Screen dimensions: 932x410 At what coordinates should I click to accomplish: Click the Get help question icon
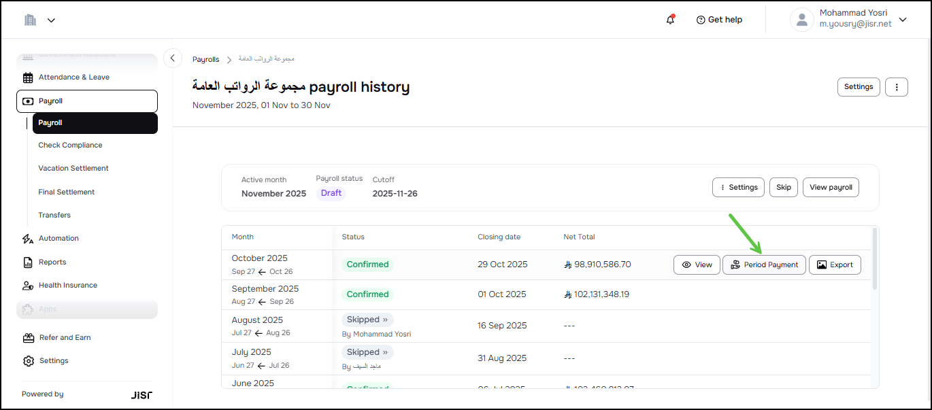pos(701,20)
